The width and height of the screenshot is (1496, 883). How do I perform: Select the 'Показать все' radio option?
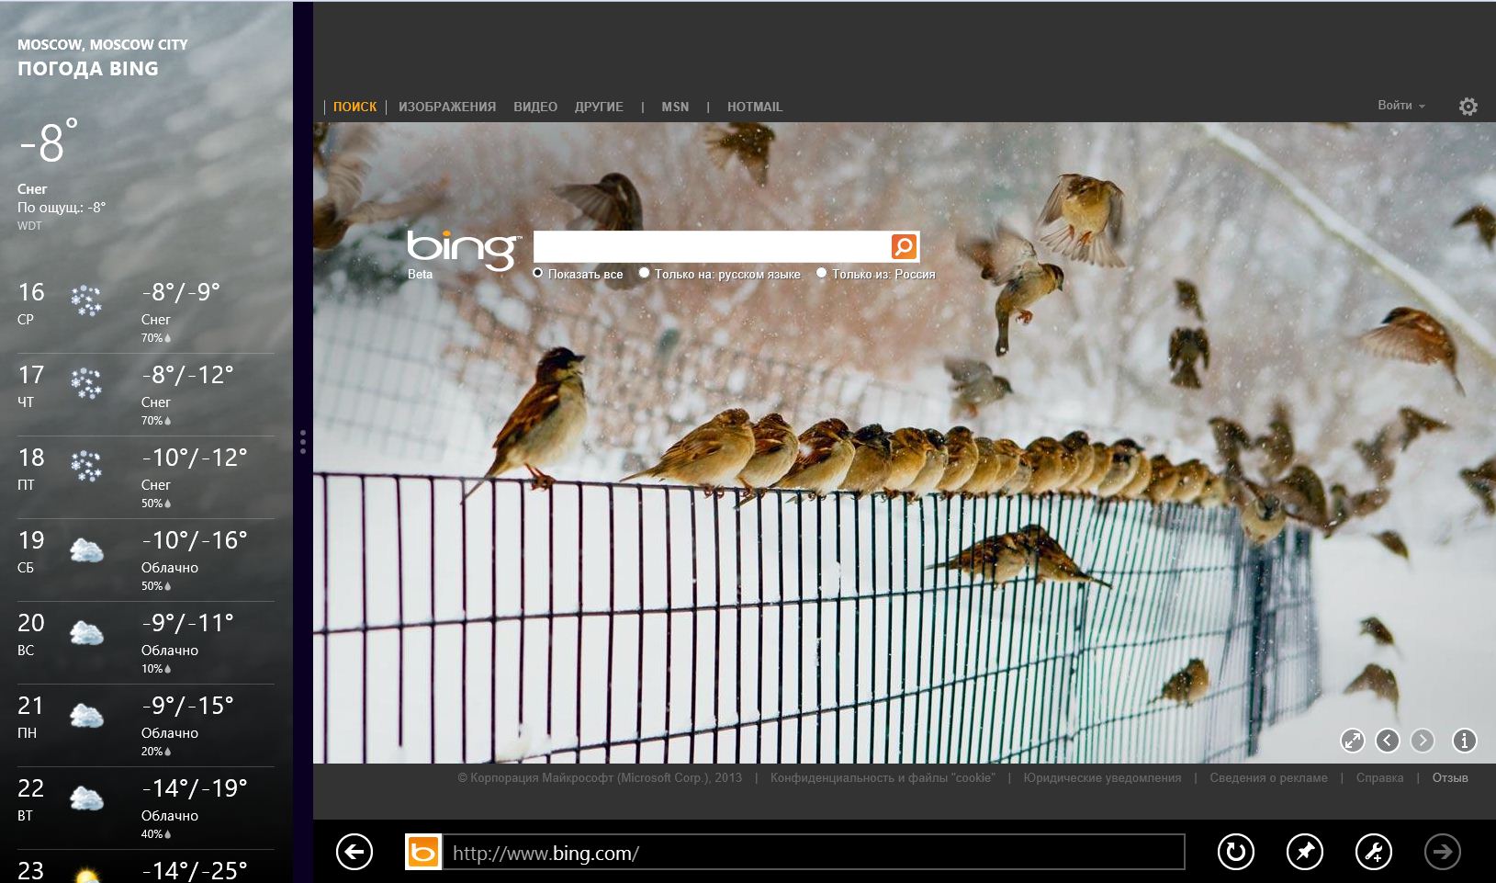538,273
